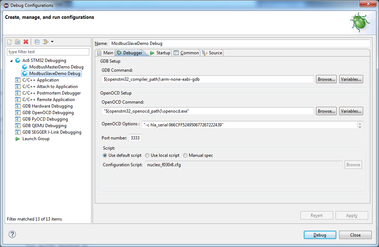Image resolution: width=379 pixels, height=247 pixels.
Task: Open the Source tab
Action: click(212, 53)
